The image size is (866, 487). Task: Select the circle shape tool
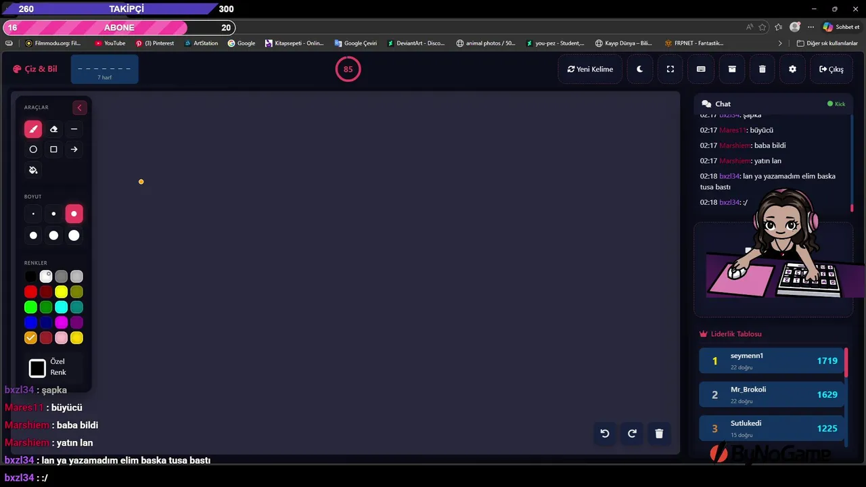click(33, 149)
